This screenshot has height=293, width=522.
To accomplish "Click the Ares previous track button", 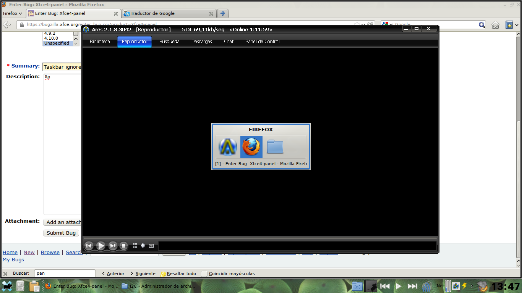I will coord(89,246).
